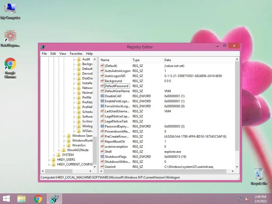Select the scremoveoption value name
The width and height of the screenshot is (272, 204).
[x=116, y=146]
